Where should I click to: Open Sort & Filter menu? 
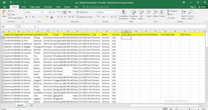(184, 15)
